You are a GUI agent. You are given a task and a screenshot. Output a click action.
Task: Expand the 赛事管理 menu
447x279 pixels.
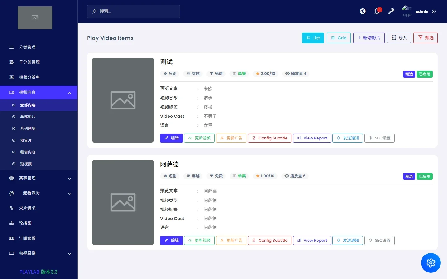pos(38,178)
